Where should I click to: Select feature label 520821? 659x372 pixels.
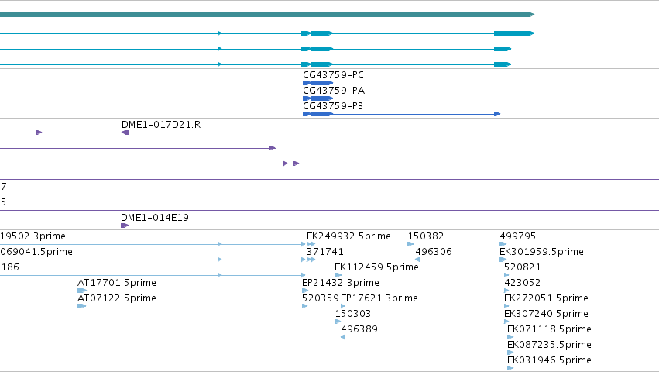click(x=523, y=267)
